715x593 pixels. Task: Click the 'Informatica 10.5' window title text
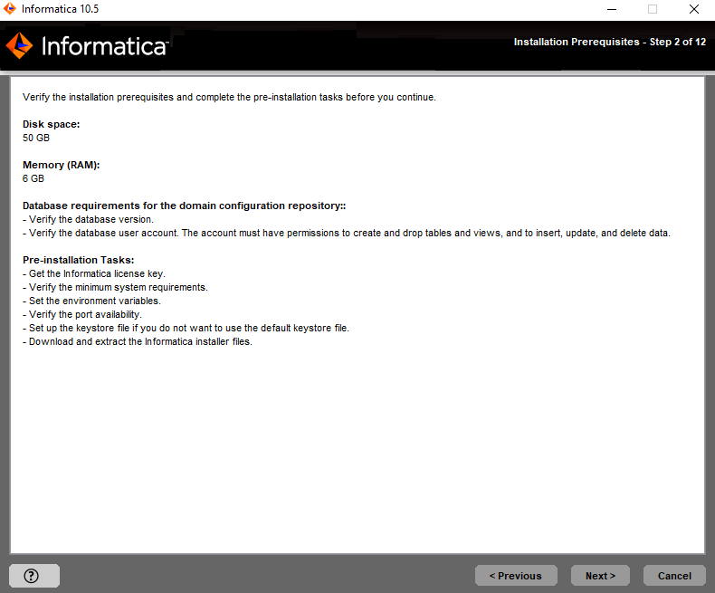click(x=60, y=9)
